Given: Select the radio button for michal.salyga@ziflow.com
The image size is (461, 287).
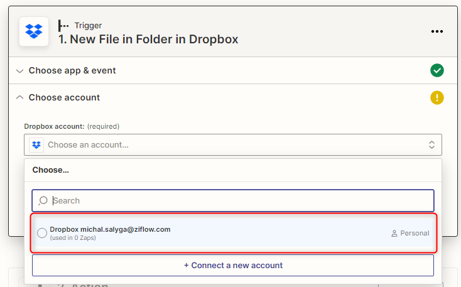Looking at the screenshot, I should tap(42, 233).
